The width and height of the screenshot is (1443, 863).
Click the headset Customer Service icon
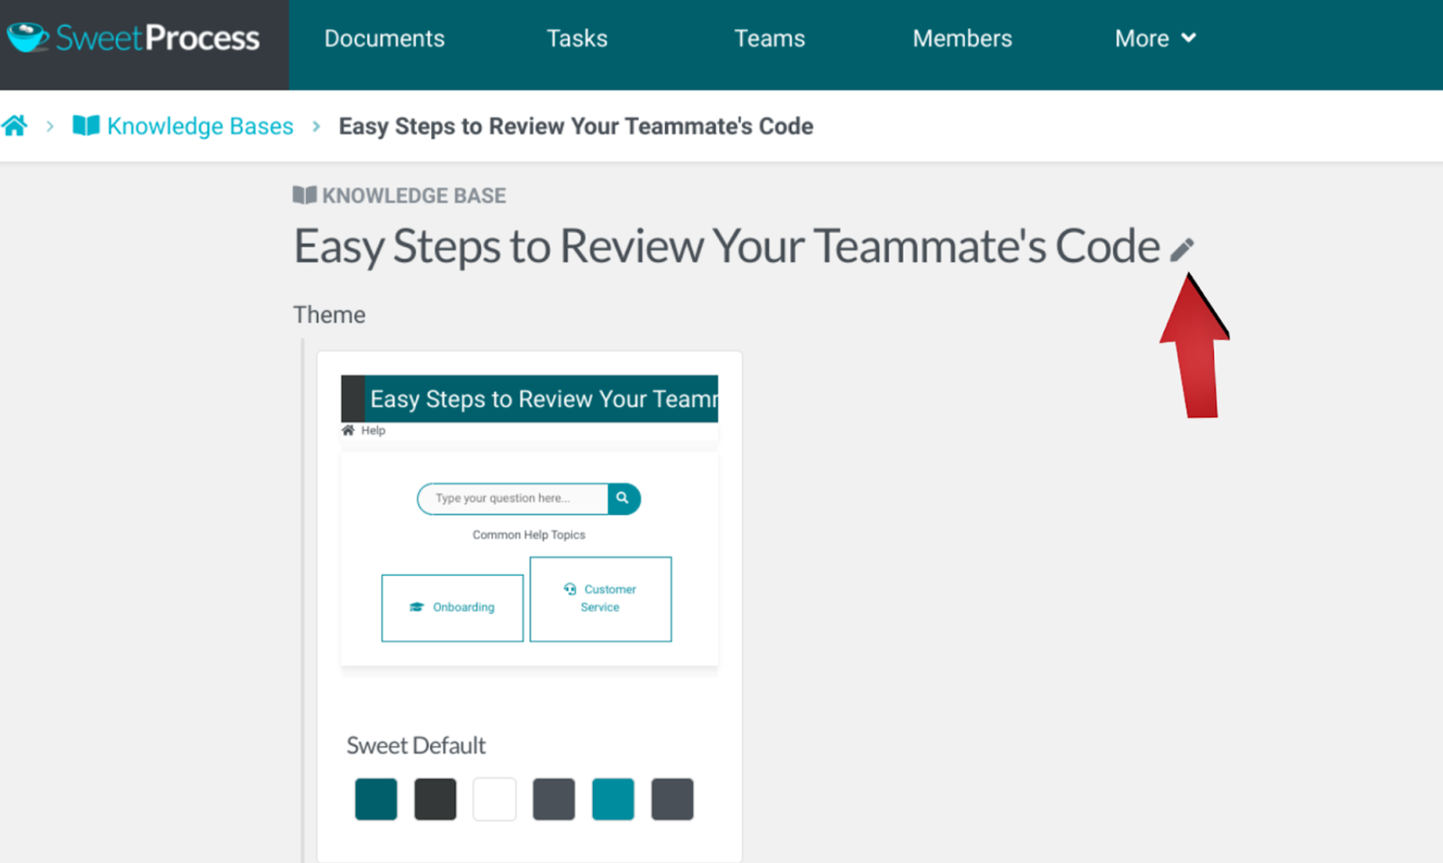[x=570, y=589]
